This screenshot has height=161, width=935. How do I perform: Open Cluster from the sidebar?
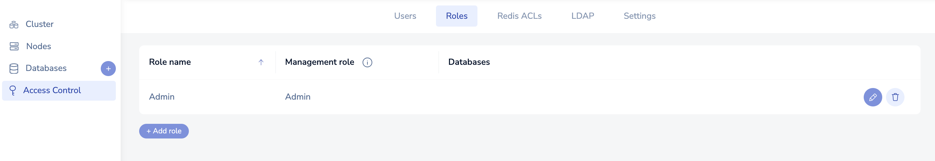coord(39,24)
